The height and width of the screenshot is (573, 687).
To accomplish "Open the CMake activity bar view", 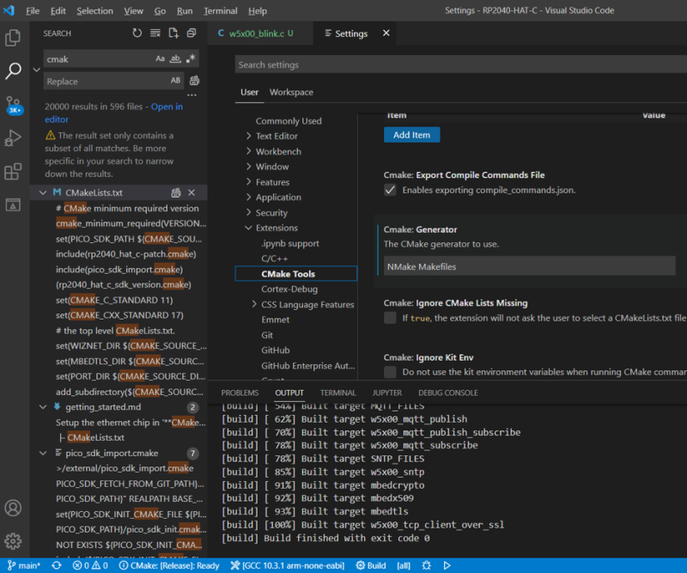I will [x=13, y=204].
